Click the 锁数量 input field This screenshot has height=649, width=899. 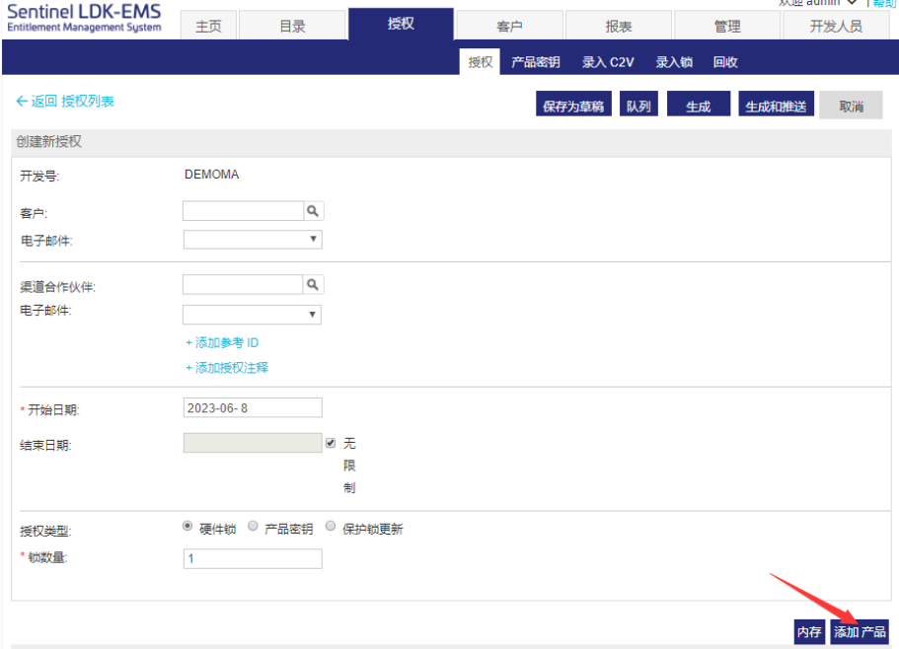(253, 559)
